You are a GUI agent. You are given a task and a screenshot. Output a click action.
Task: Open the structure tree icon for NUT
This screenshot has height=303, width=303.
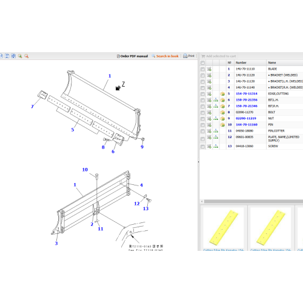[216, 119]
